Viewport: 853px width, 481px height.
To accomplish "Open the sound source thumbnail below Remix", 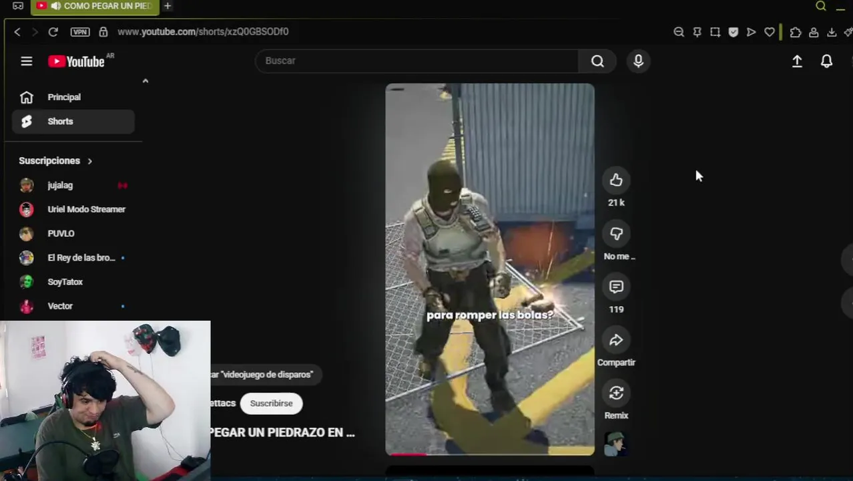I will [615, 444].
